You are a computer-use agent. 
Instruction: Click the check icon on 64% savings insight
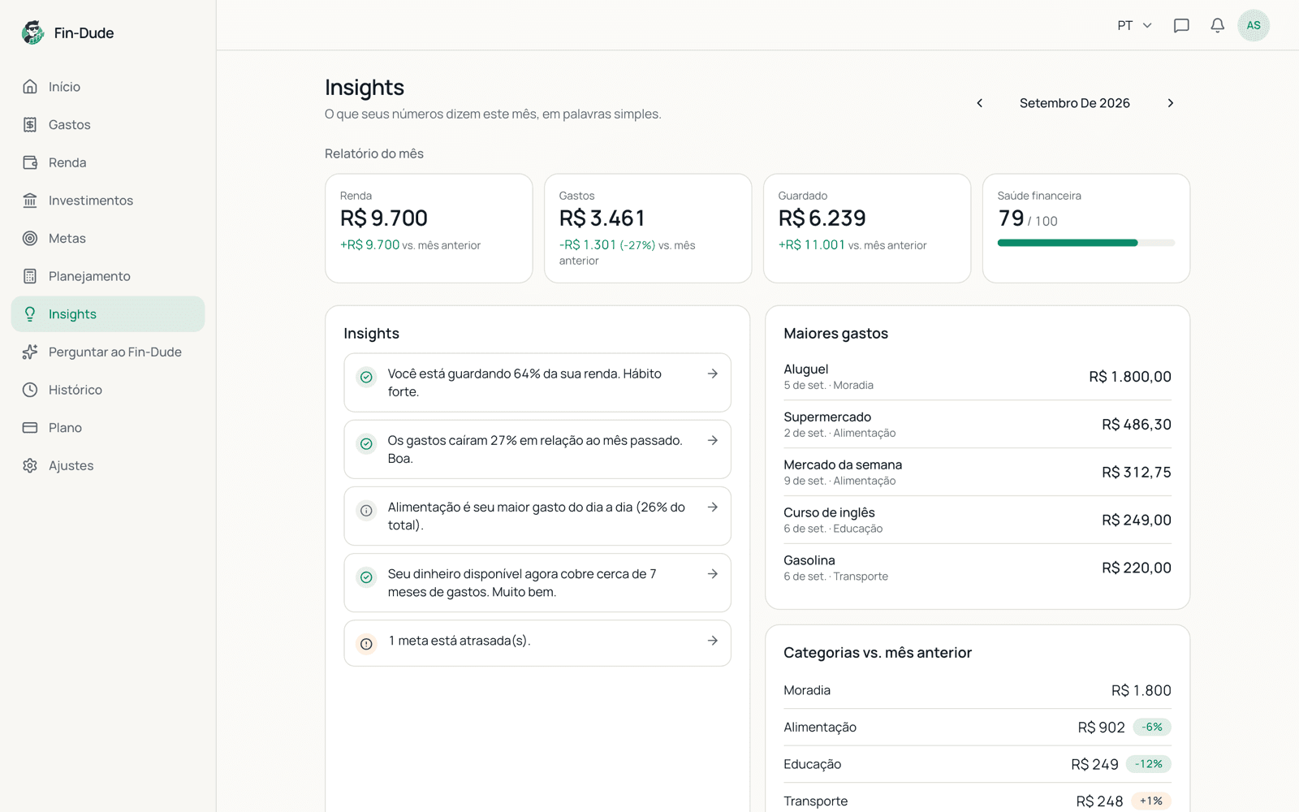[366, 377]
